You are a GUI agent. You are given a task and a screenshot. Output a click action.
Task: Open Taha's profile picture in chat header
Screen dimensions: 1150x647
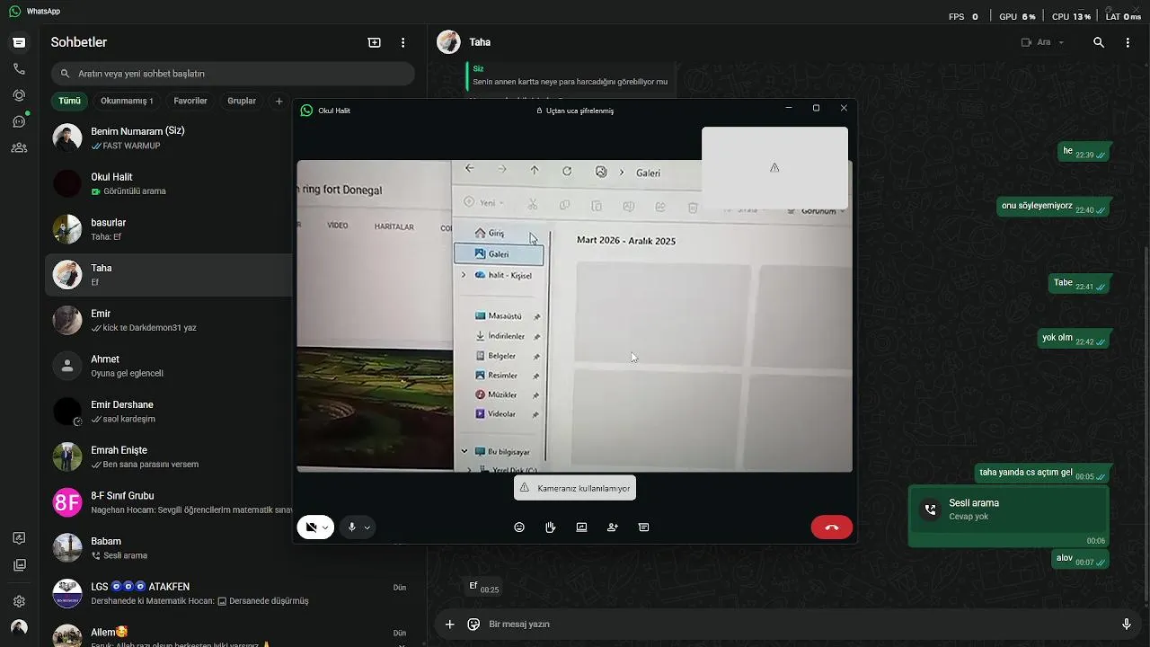(448, 42)
